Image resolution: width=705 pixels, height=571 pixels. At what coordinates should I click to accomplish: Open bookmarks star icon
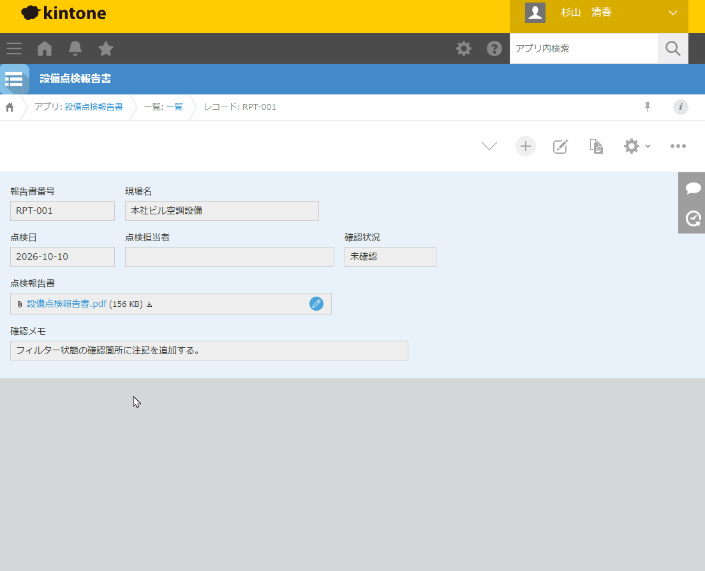point(106,48)
